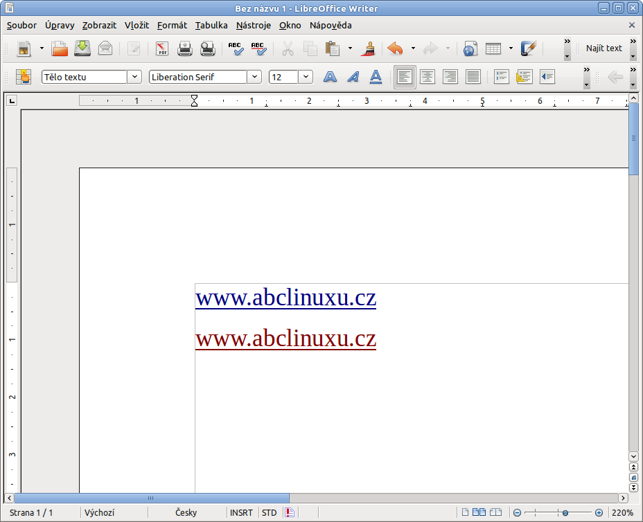Toggle bulleted list icon
Screen dimensions: 643x522
(x=525, y=77)
